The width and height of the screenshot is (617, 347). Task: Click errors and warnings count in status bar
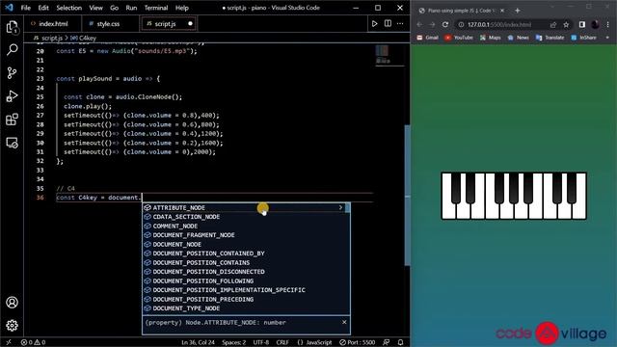(x=33, y=342)
